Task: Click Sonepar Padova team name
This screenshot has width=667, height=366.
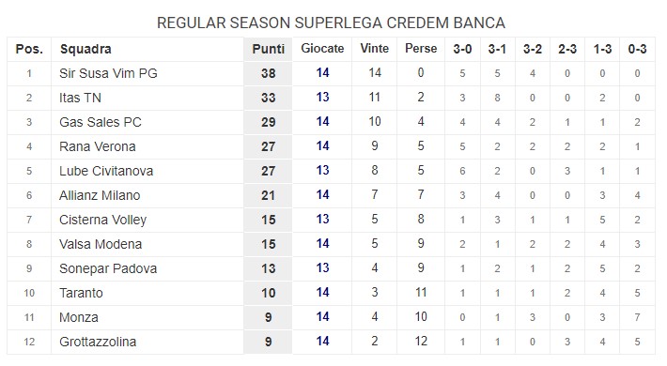Action: pyautogui.click(x=108, y=268)
